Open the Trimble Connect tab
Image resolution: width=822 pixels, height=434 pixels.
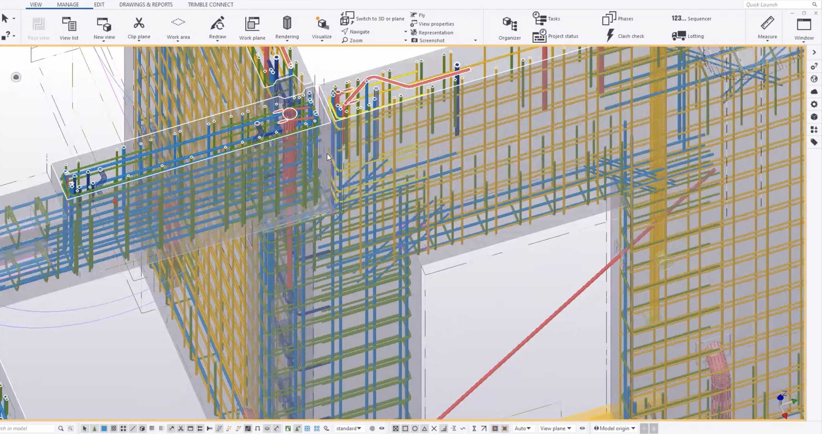tap(210, 5)
